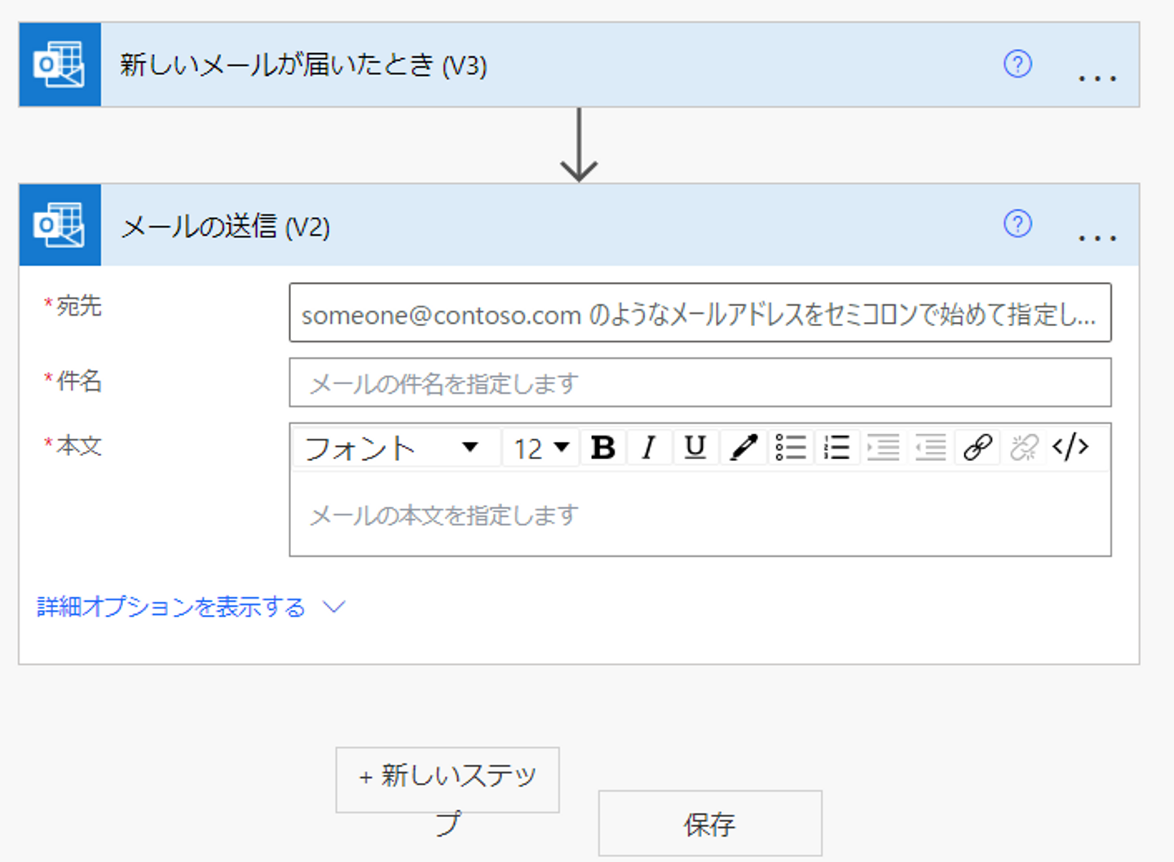Toggle underline formatting in body editor
1174x862 pixels.
(x=695, y=447)
